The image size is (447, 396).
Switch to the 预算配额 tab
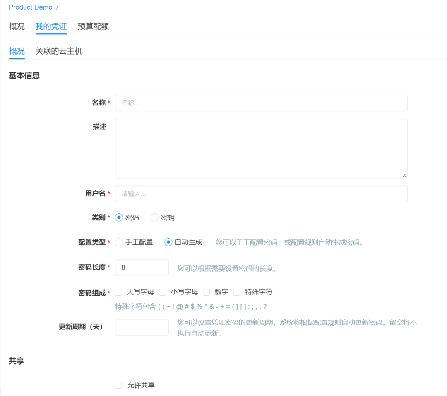tap(93, 26)
